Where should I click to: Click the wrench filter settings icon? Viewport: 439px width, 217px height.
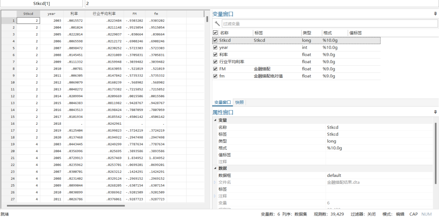point(217,24)
